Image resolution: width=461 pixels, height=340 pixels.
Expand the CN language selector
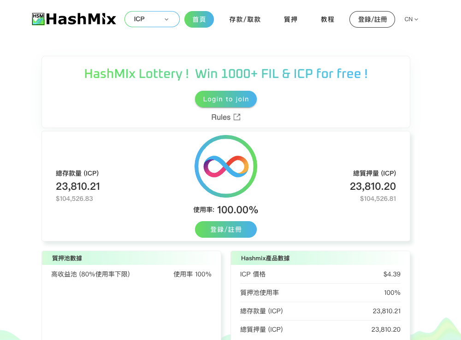[x=411, y=19]
